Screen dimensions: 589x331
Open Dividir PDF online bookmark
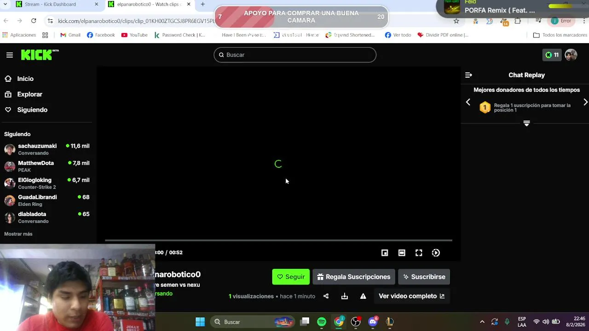point(443,35)
